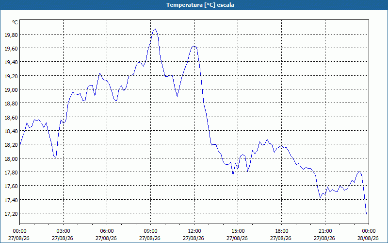Click the °C unit label on the axis
Screen dimensions: 388x243
pos(15,22)
